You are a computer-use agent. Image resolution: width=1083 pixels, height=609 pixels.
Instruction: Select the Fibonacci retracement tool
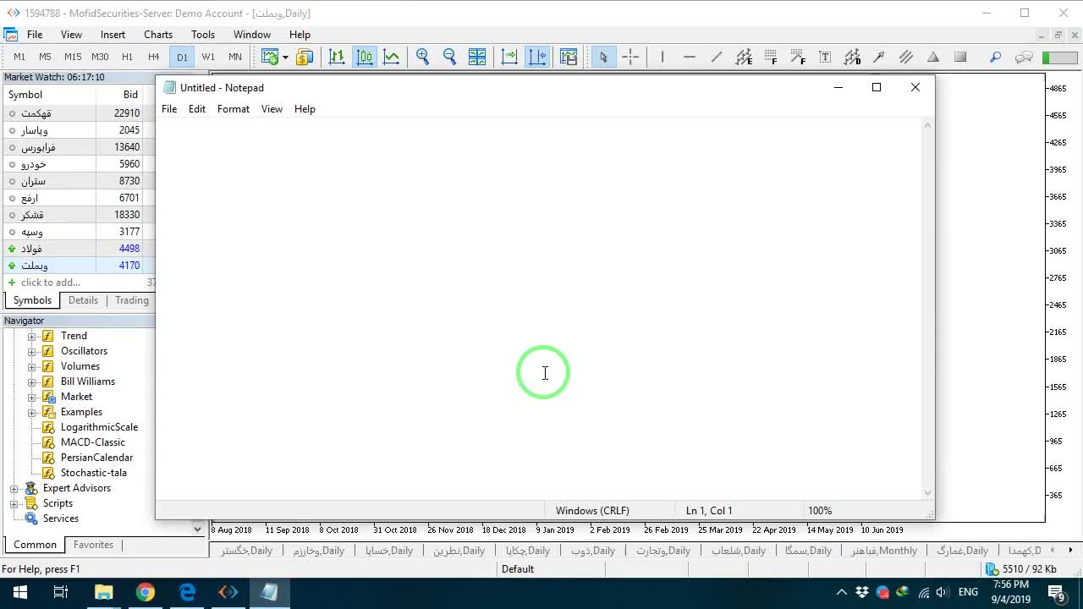coord(771,57)
